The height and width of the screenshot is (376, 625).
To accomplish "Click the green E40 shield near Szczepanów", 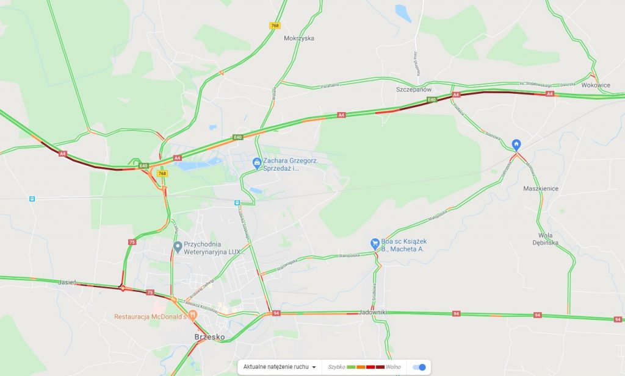I will tap(432, 99).
